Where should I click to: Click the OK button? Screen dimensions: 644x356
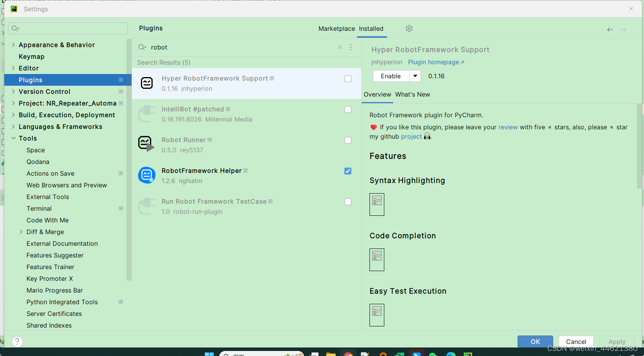[535, 342]
